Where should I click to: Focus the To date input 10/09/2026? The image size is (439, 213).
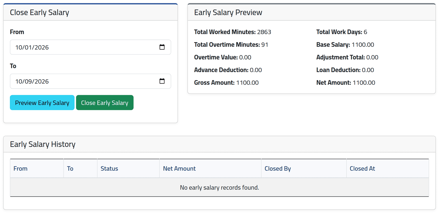(x=91, y=81)
